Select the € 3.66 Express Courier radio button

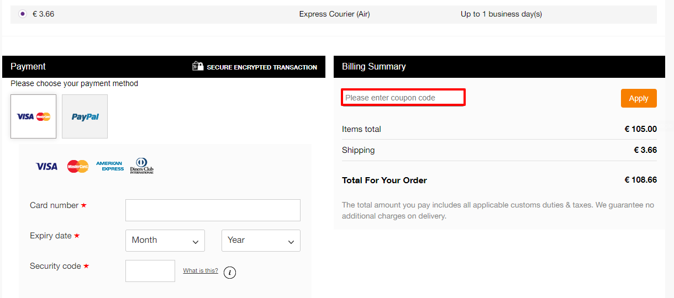click(x=23, y=14)
